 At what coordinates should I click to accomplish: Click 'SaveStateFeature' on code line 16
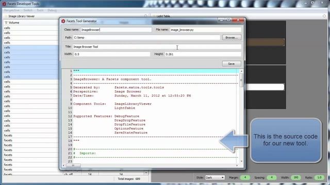click(x=131, y=133)
